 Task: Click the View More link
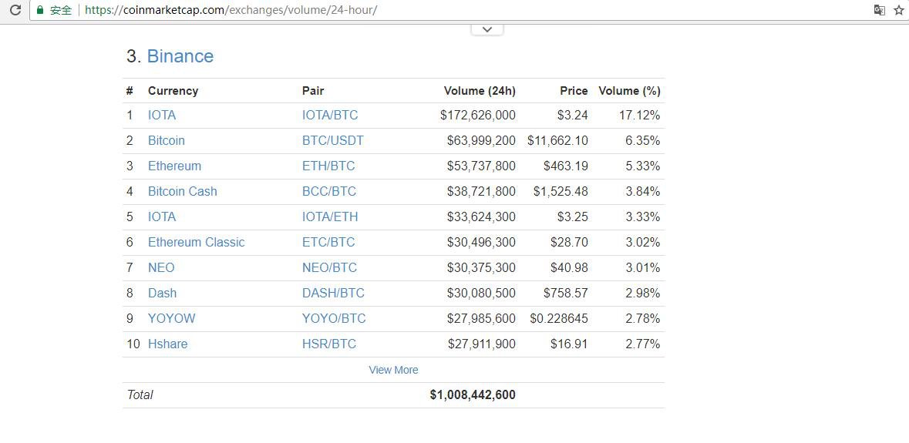pyautogui.click(x=394, y=370)
